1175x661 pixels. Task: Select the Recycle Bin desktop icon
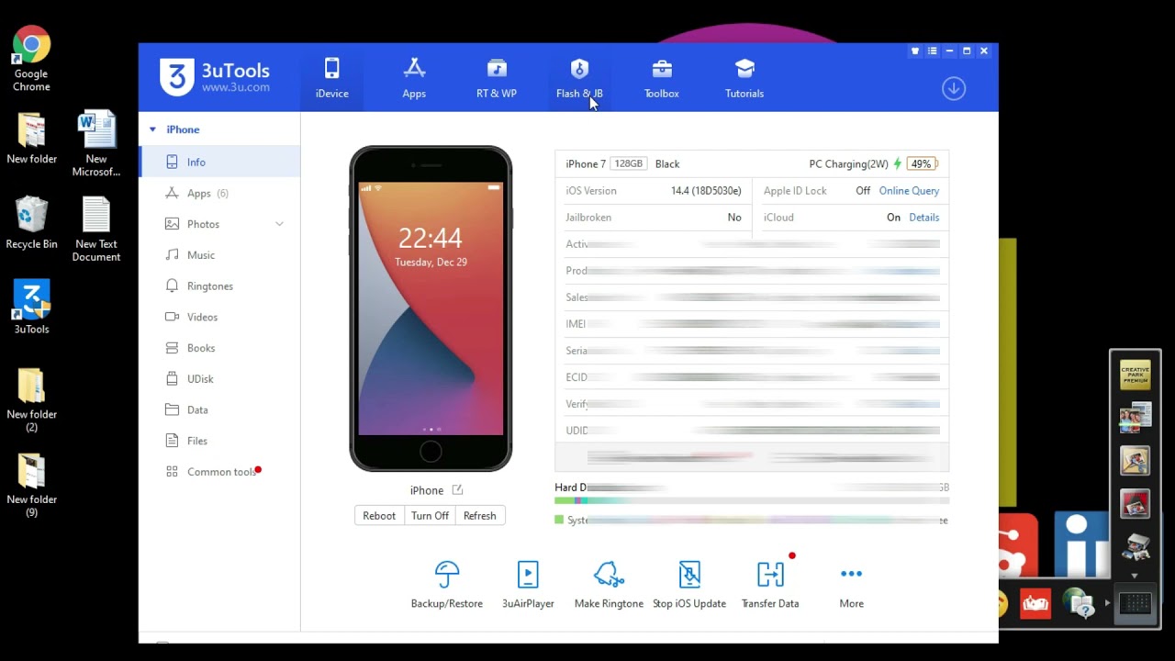(x=31, y=223)
